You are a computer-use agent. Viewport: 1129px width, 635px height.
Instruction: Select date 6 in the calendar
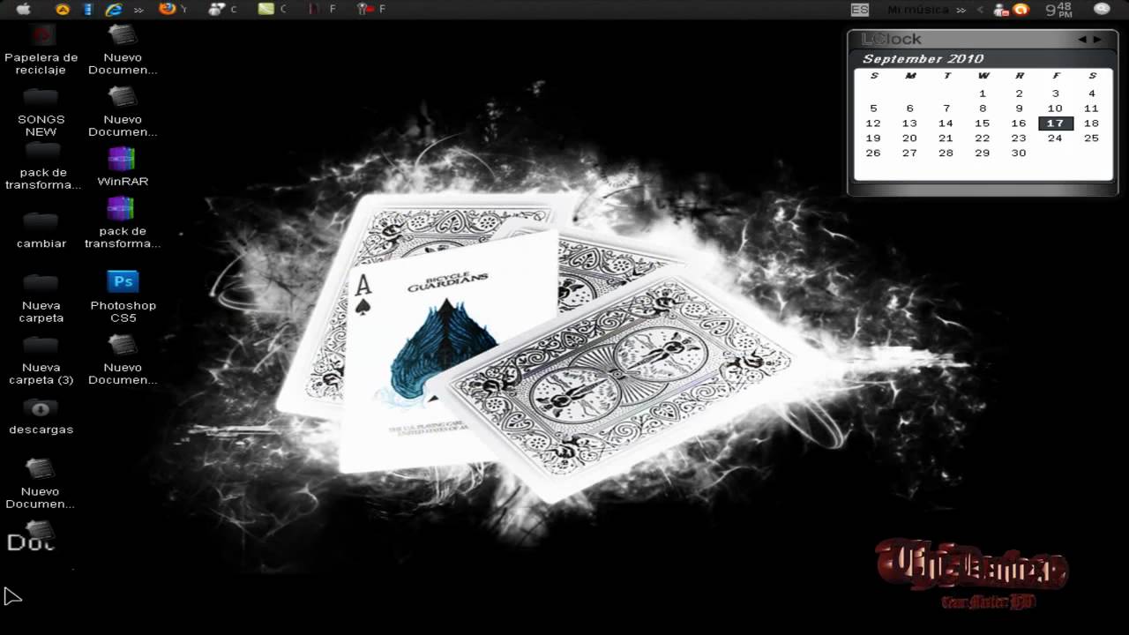pos(909,108)
